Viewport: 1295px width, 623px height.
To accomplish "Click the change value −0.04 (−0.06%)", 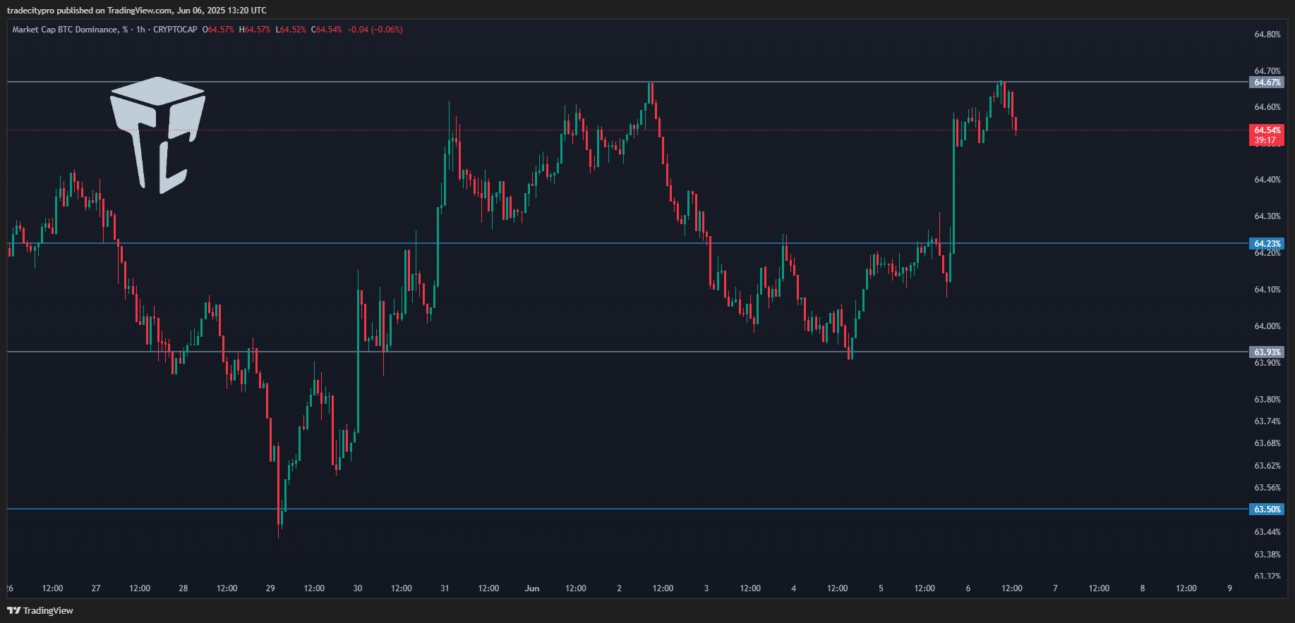I will [x=375, y=30].
